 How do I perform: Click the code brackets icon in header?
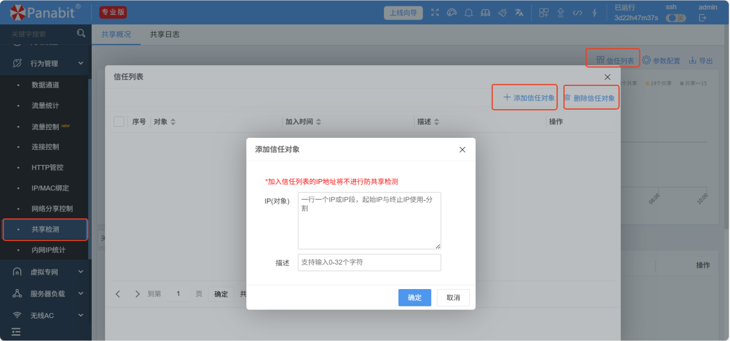click(x=577, y=13)
